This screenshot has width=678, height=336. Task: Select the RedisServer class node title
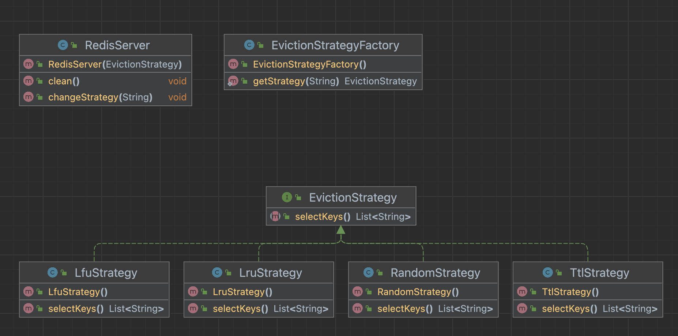pos(117,45)
